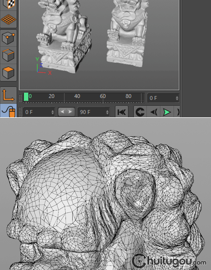Click the stepper arrows on '90 F' field
The image size is (211, 270).
click(x=107, y=112)
